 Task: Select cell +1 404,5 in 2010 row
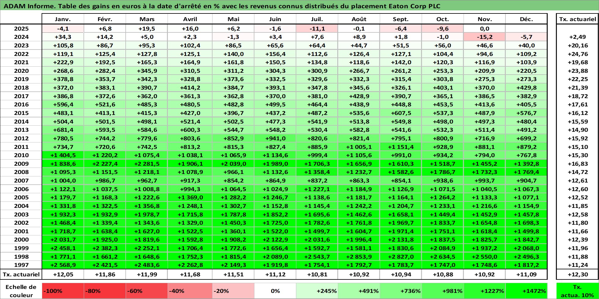point(63,155)
